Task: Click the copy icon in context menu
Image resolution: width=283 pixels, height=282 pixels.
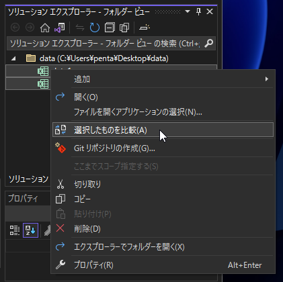Action: [60, 199]
